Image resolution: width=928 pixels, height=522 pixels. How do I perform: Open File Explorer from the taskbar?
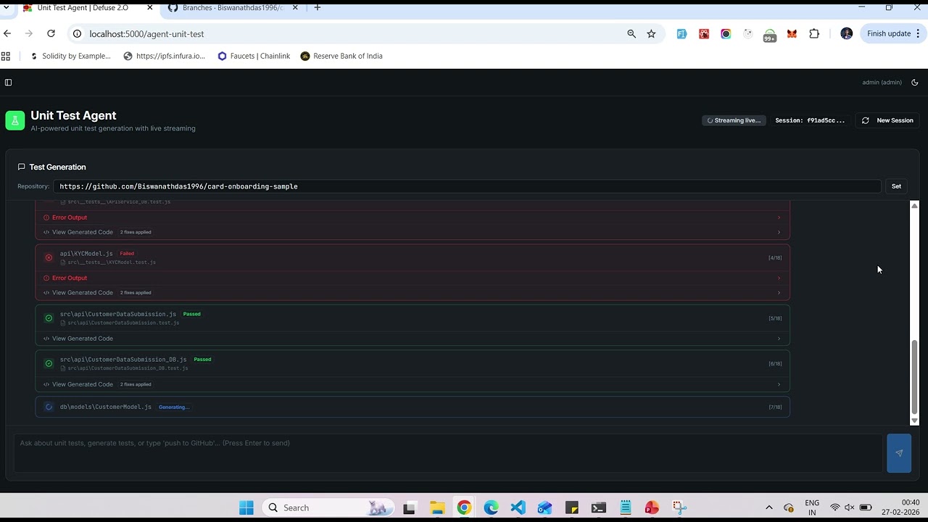click(x=437, y=507)
